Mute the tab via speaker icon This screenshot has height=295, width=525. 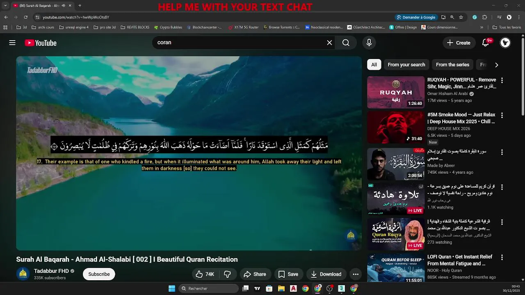tap(63, 6)
